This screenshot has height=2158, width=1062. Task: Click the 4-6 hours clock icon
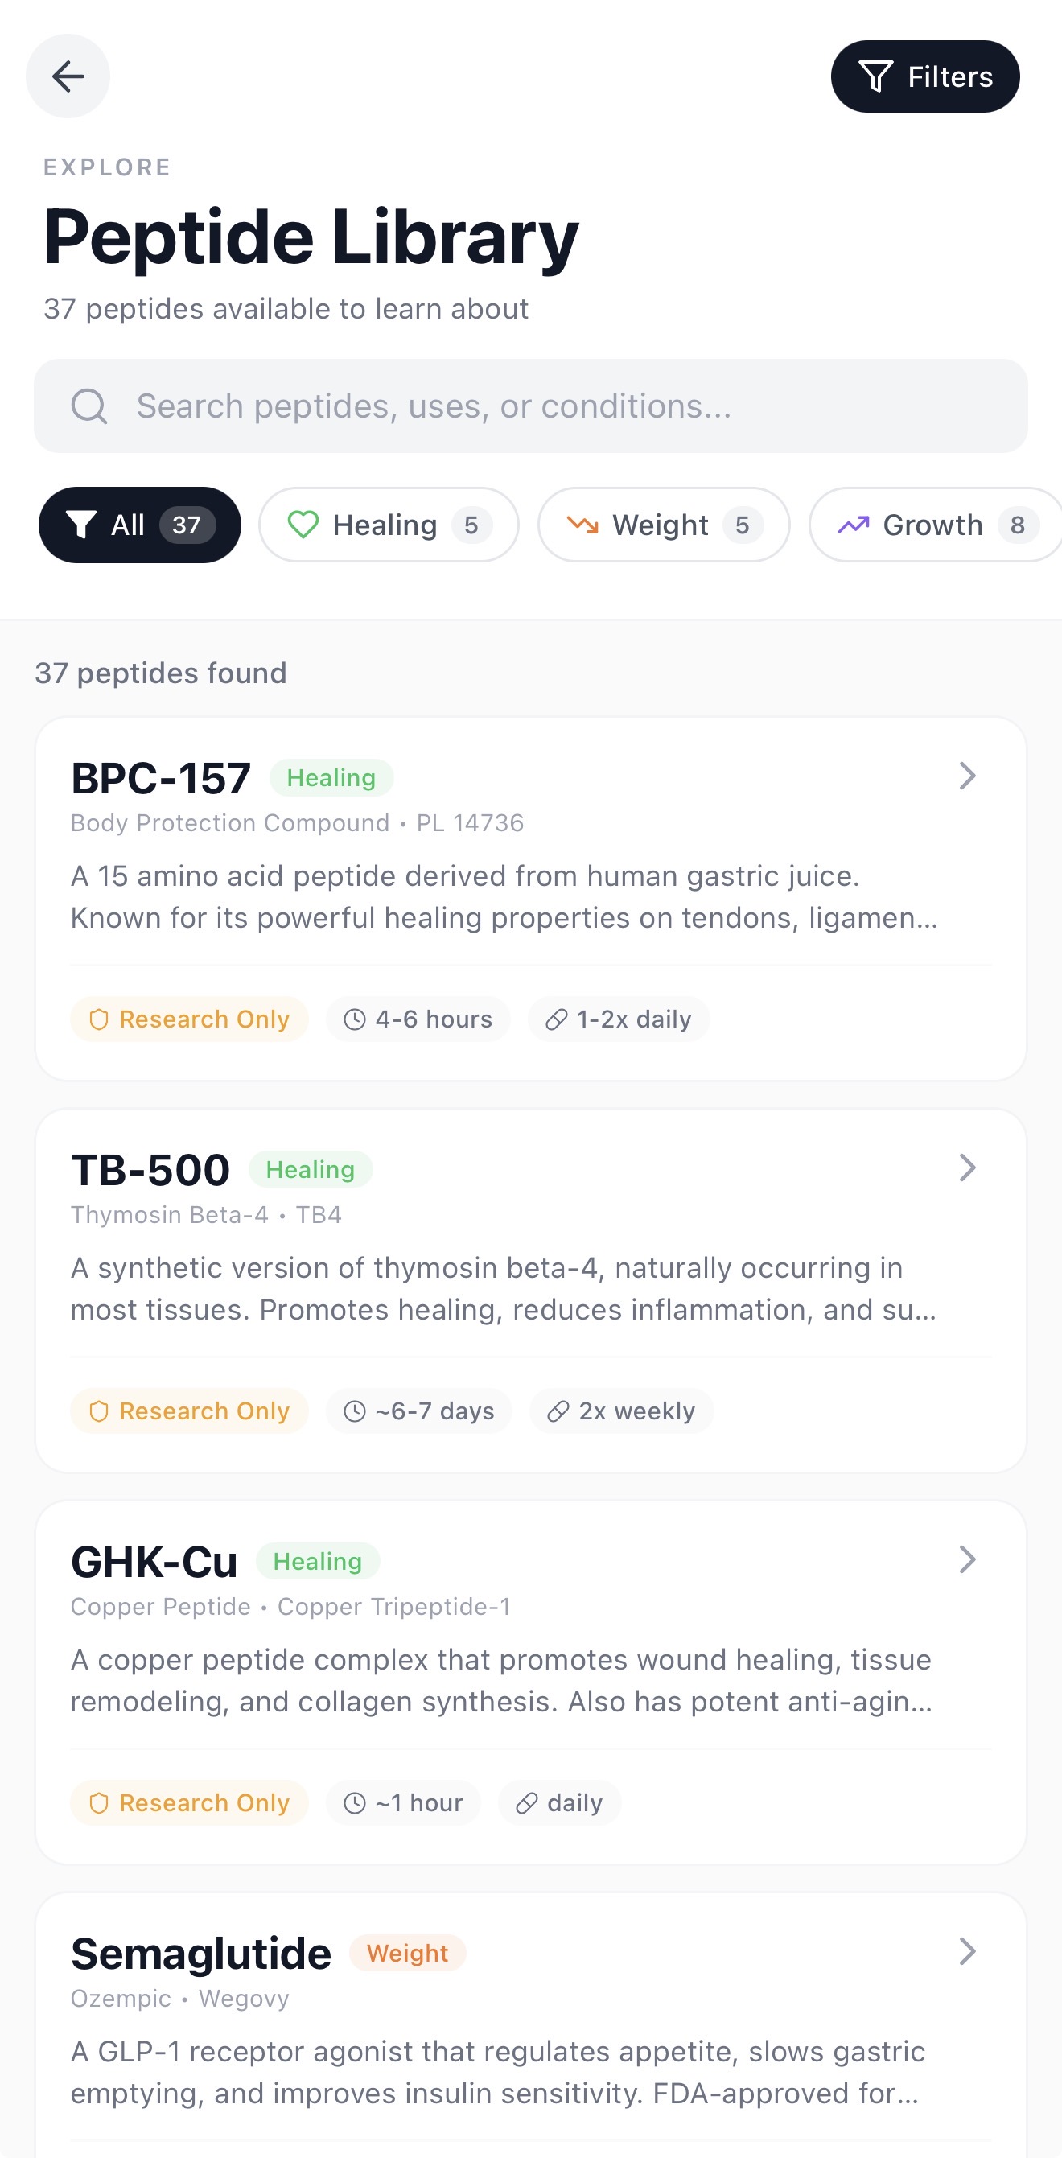point(355,1019)
